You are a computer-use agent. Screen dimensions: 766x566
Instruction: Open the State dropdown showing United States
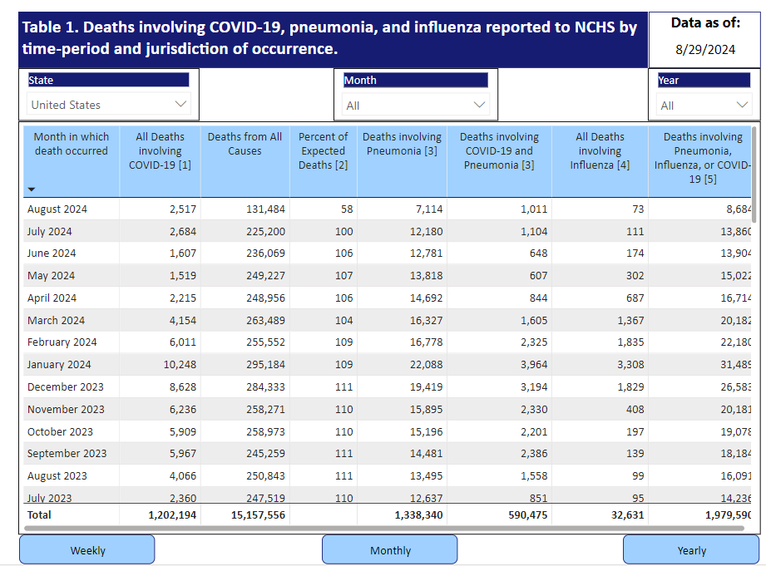108,105
